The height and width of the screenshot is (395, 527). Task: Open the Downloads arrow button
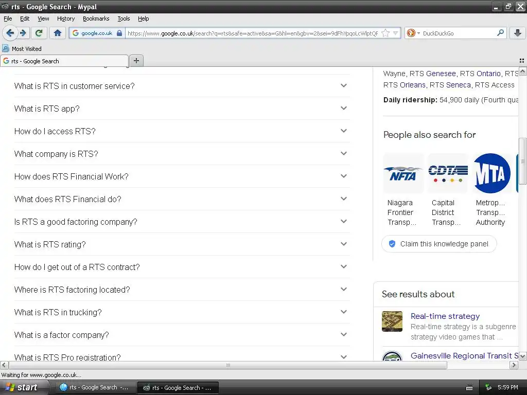(518, 33)
